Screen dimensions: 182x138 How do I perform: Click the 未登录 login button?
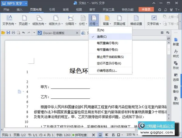146,9
